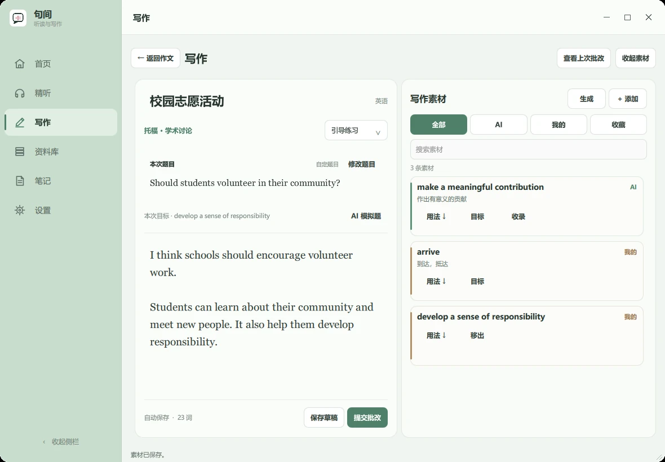
Task: Click the 校园志愿活动 essay title
Action: [x=187, y=101]
